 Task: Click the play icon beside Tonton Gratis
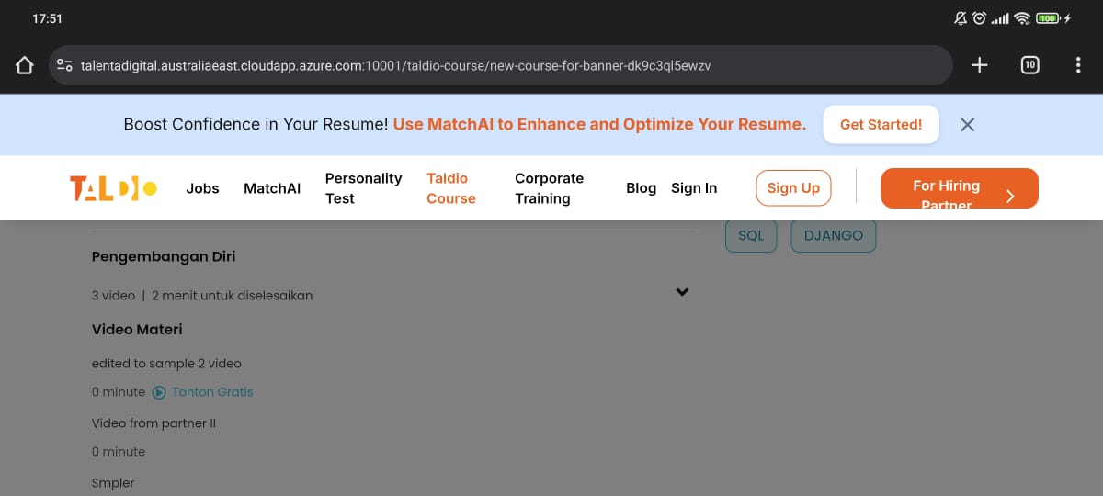159,392
